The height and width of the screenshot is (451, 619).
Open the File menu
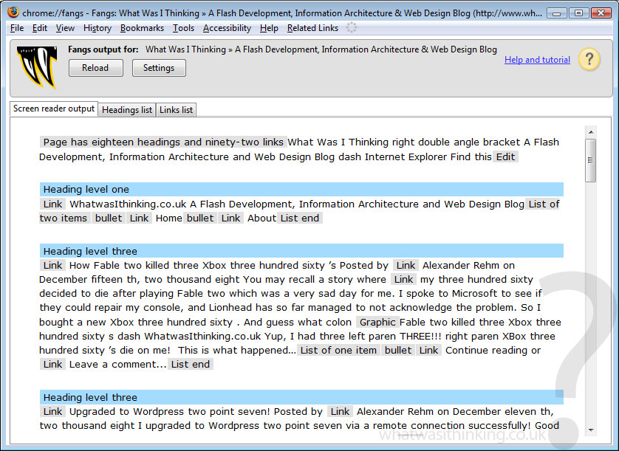point(16,28)
